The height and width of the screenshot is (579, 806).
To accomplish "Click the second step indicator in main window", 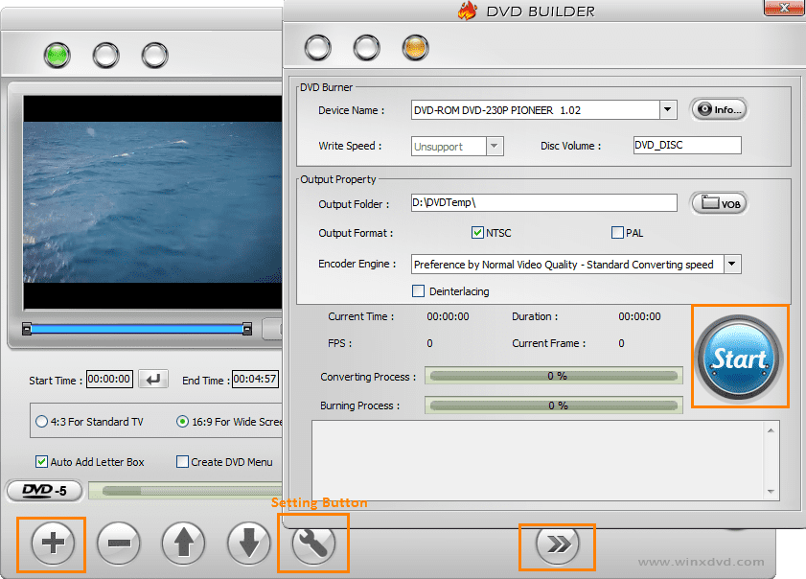I will pos(105,55).
